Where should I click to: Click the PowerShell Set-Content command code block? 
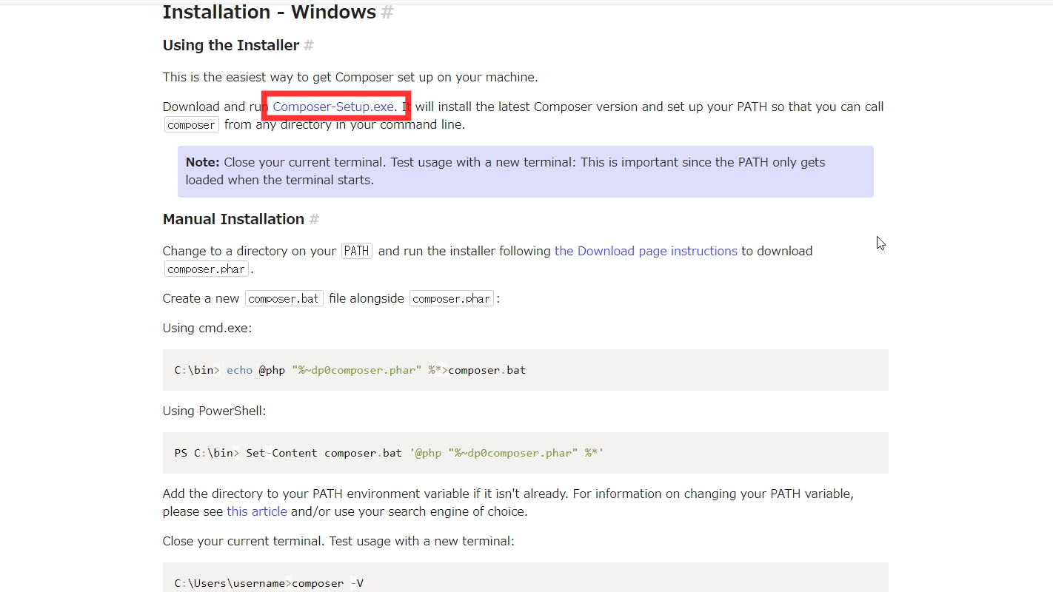point(526,453)
